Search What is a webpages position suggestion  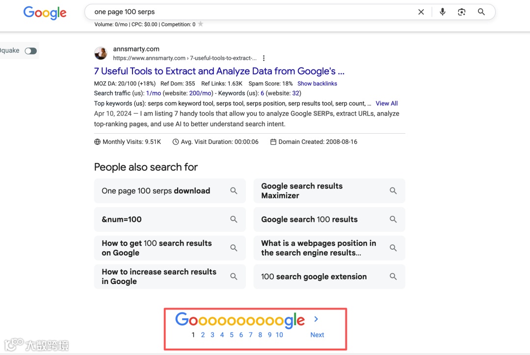(x=329, y=248)
